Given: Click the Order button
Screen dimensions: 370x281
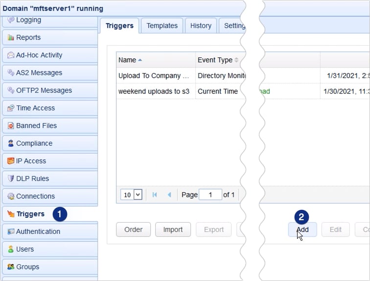Looking at the screenshot, I should [x=133, y=230].
